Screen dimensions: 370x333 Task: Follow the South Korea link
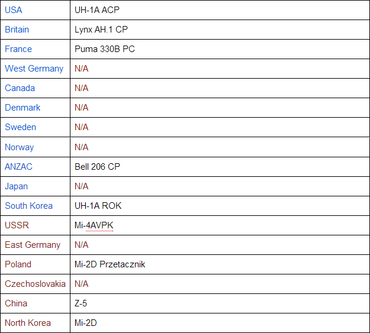click(28, 206)
